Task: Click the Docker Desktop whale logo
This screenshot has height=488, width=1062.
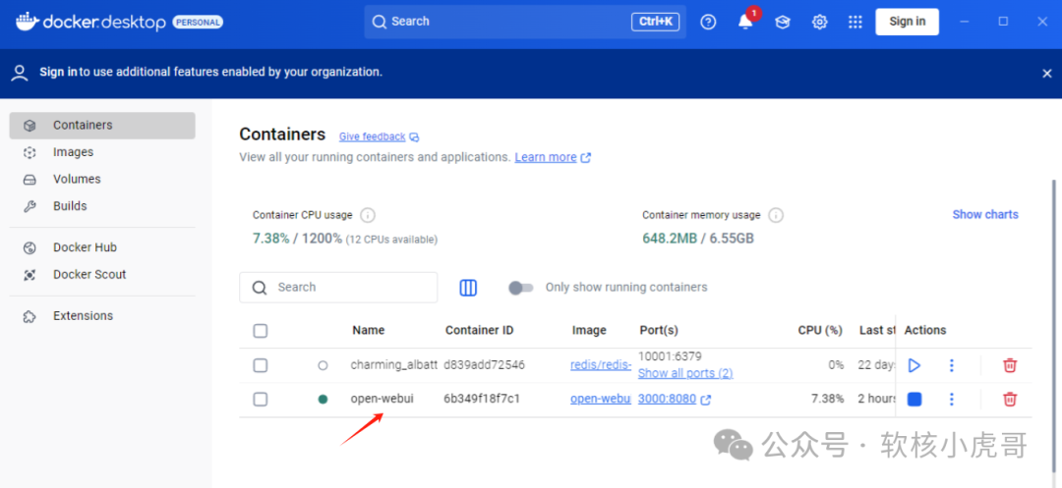Action: pyautogui.click(x=28, y=22)
